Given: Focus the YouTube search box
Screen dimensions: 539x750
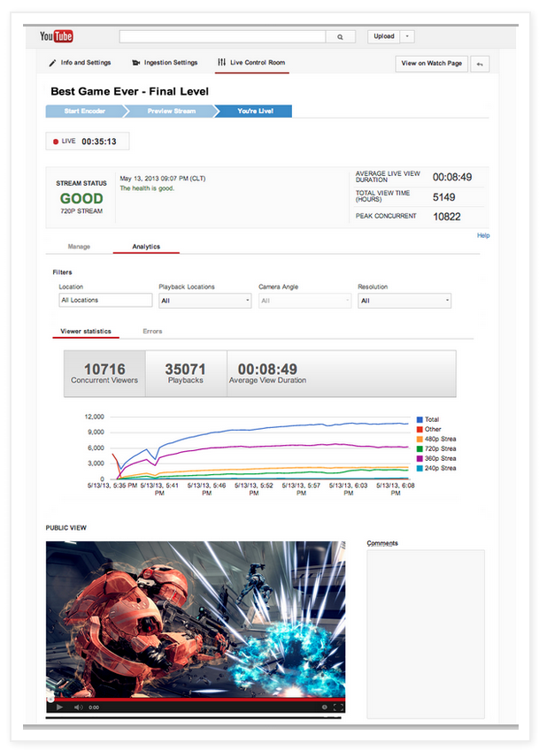Looking at the screenshot, I should [222, 37].
